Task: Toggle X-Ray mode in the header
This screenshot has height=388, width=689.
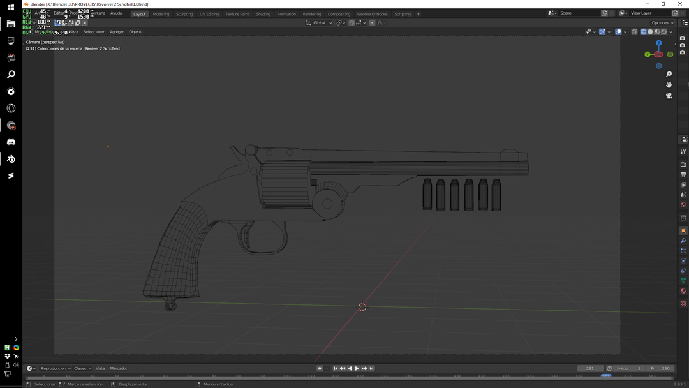Action: point(634,31)
